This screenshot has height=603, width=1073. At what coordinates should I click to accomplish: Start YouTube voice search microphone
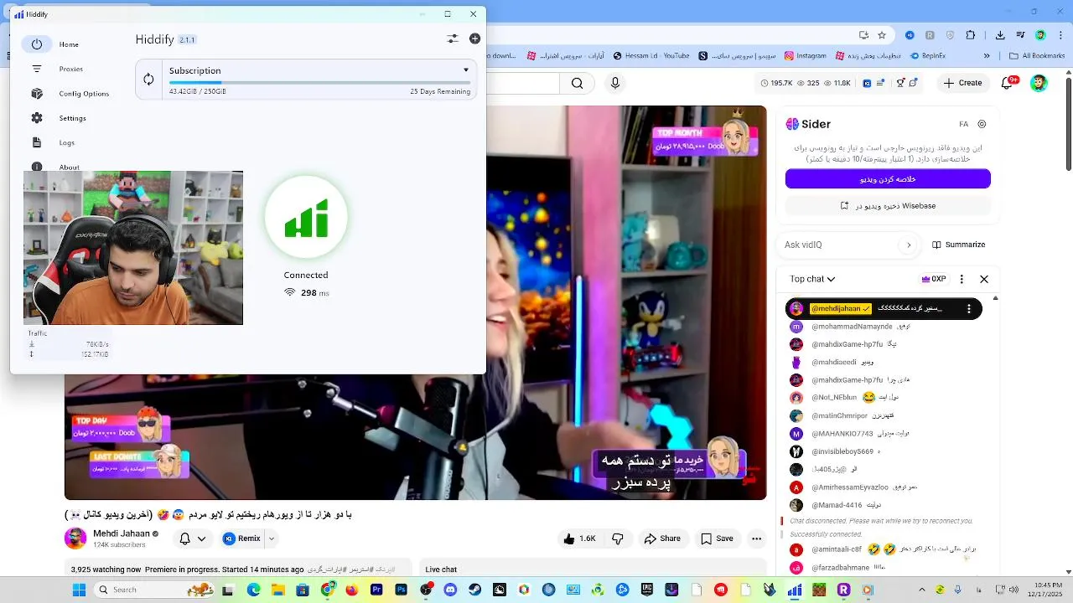click(x=615, y=83)
